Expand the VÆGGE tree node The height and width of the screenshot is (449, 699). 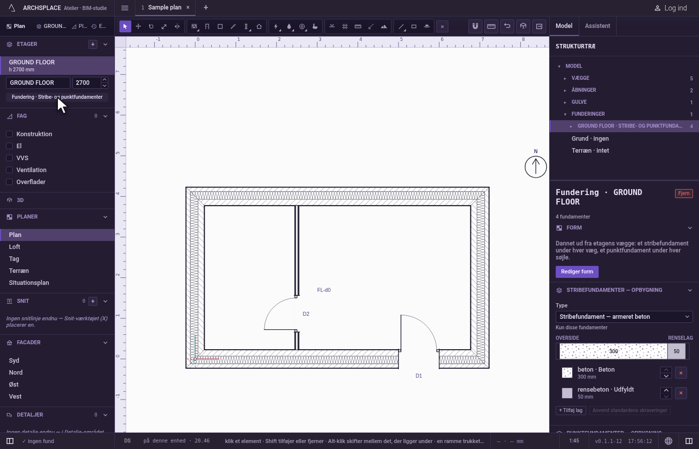point(565,78)
